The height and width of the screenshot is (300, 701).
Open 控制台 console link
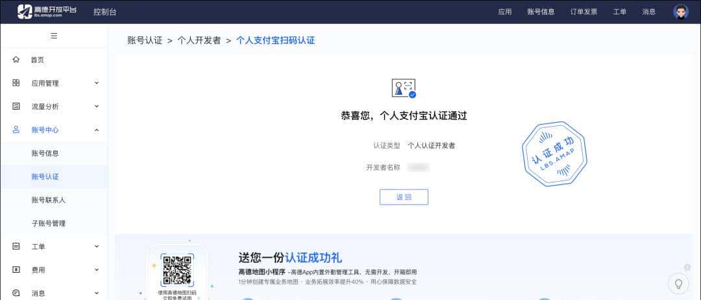[x=105, y=12]
